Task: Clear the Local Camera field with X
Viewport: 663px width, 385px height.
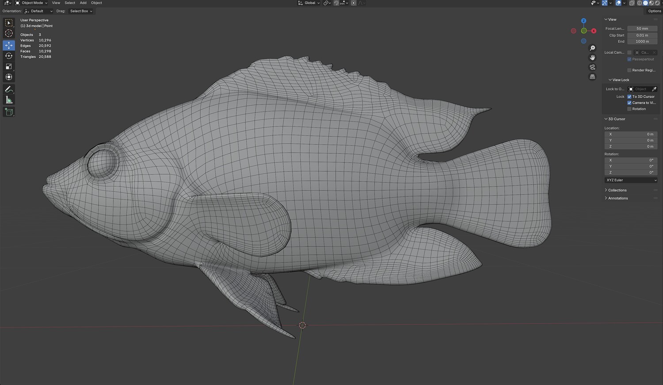Action: [x=654, y=52]
